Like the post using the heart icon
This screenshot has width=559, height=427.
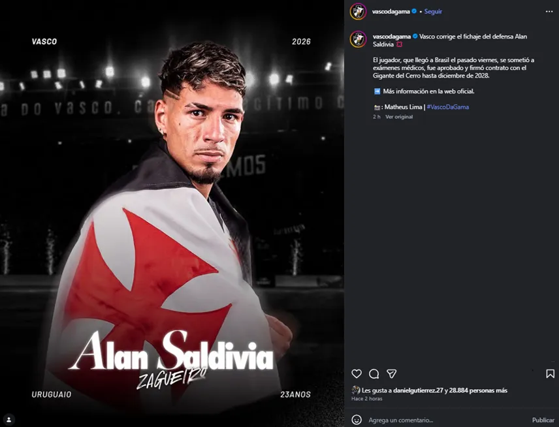tap(356, 374)
